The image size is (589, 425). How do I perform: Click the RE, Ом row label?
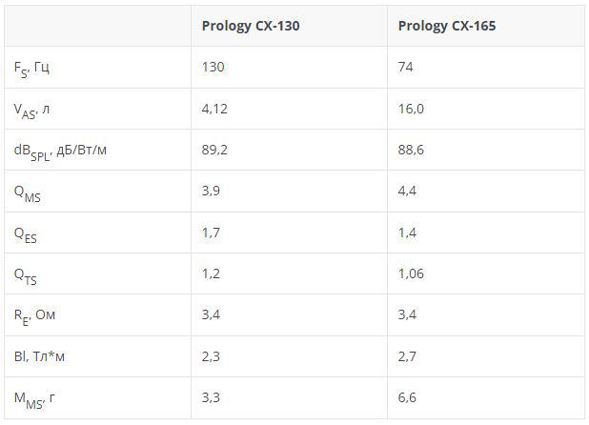coord(36,315)
